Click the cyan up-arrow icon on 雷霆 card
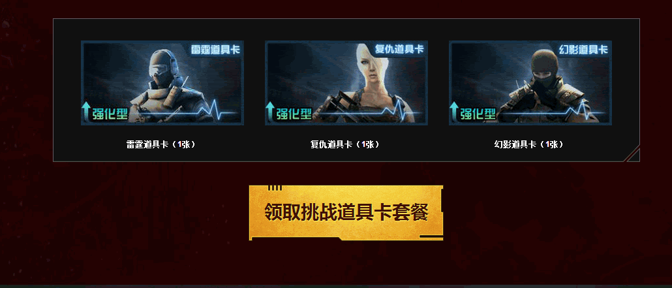This screenshot has height=288, width=672. click(x=86, y=111)
